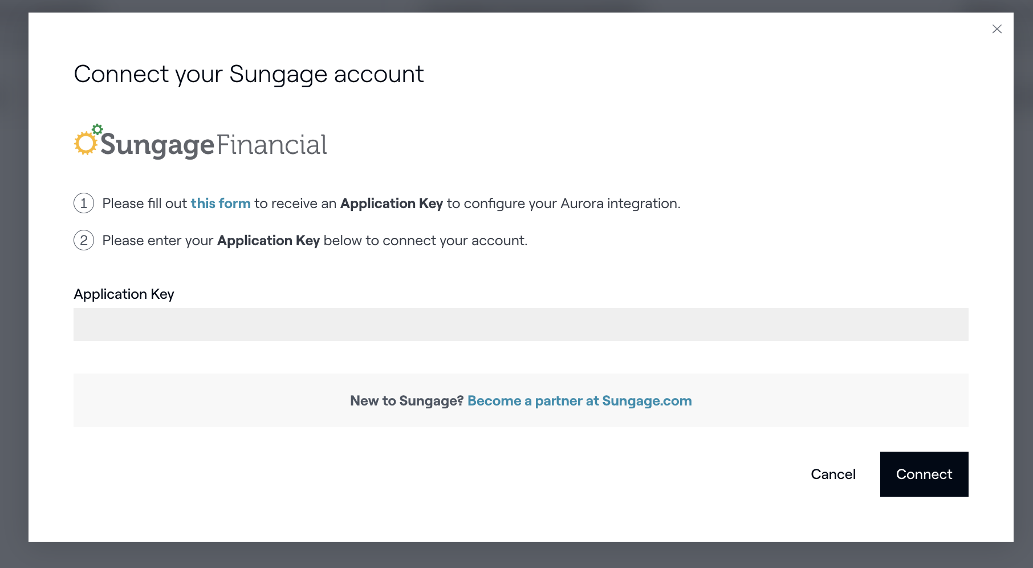Click the 'Application Key' field label
The width and height of the screenshot is (1033, 568).
click(124, 294)
